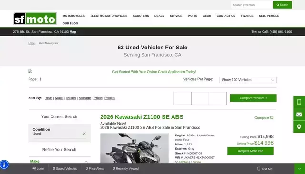Check the Compare box for Kawasaki Z1100
The height and width of the screenshot is (174, 305).
pyautogui.click(x=272, y=117)
